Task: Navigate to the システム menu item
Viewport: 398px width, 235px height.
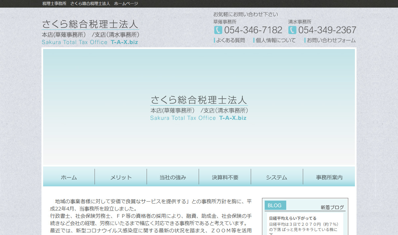Action: (277, 177)
